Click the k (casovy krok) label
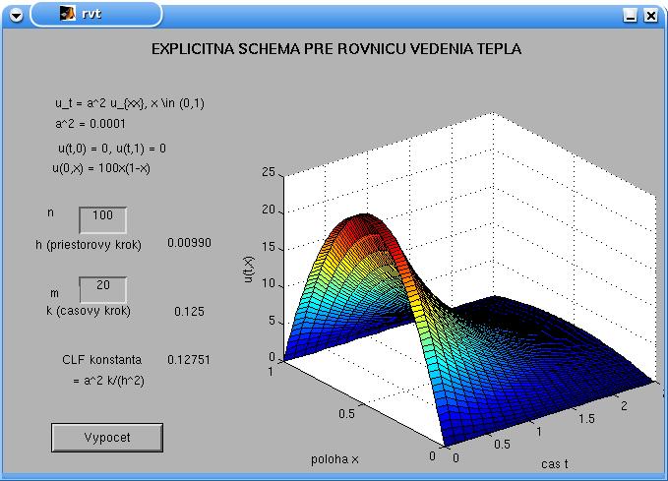This screenshot has height=481, width=668. click(89, 311)
